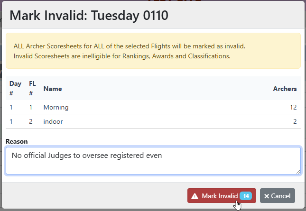306x211 pixels.
Task: Focus the Reason text area
Action: click(152, 160)
